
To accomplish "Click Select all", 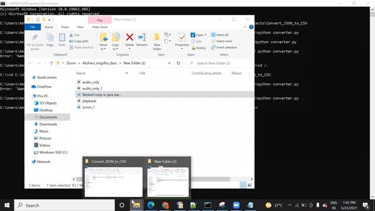I will point(220,35).
